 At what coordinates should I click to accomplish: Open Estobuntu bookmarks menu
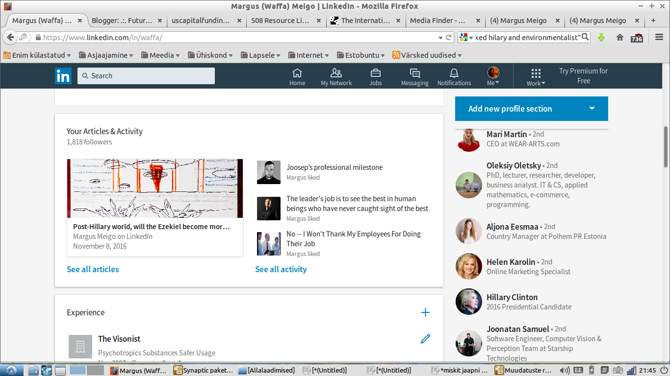tap(361, 55)
